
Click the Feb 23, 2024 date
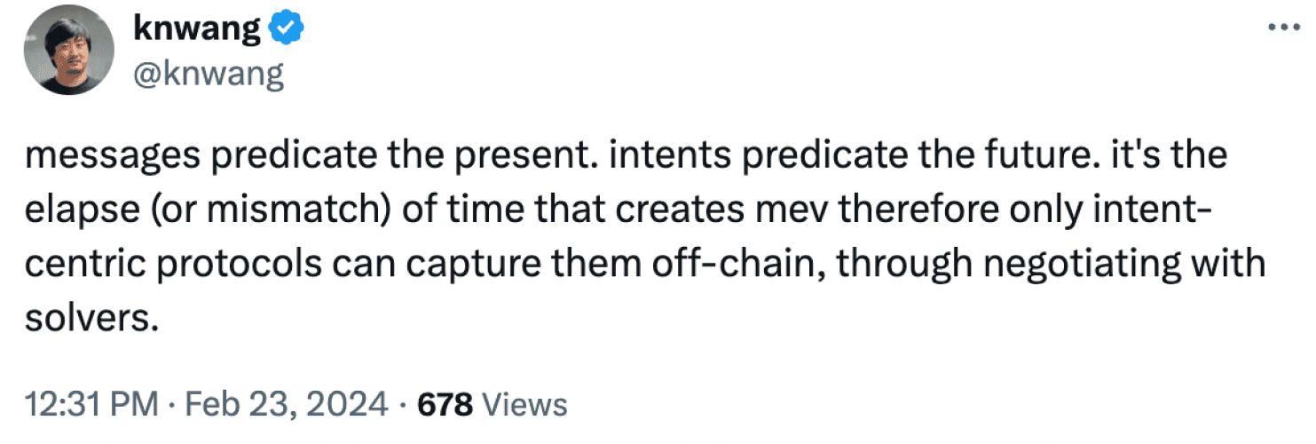pyautogui.click(x=282, y=406)
